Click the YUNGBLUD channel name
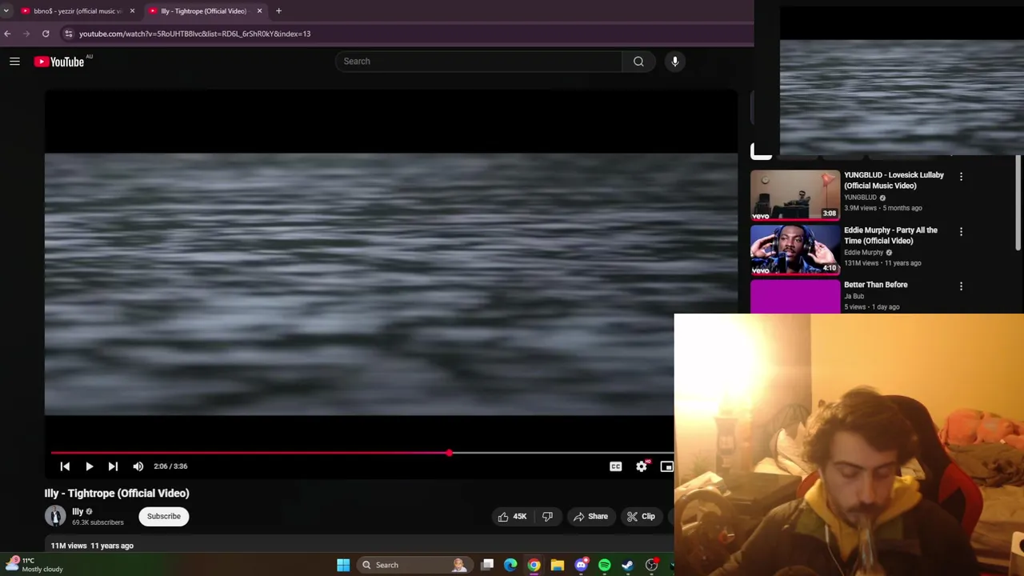 point(860,198)
